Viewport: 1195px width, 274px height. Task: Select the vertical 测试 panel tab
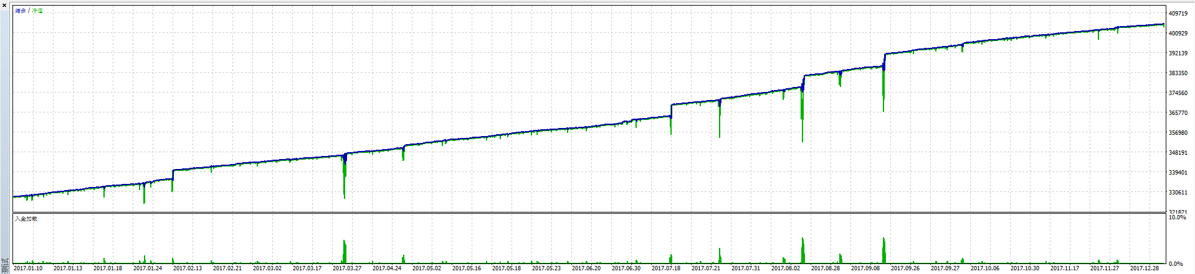tap(5, 266)
